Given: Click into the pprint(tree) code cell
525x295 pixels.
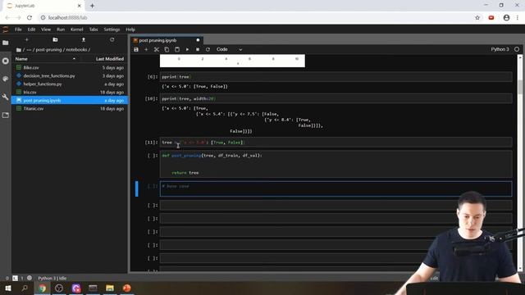Looking at the screenshot, I should [x=336, y=77].
